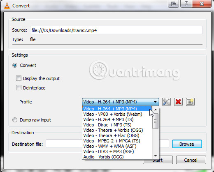This screenshot has height=172, width=214.
Task: Click the Browse button for destination
Action: [187, 144]
